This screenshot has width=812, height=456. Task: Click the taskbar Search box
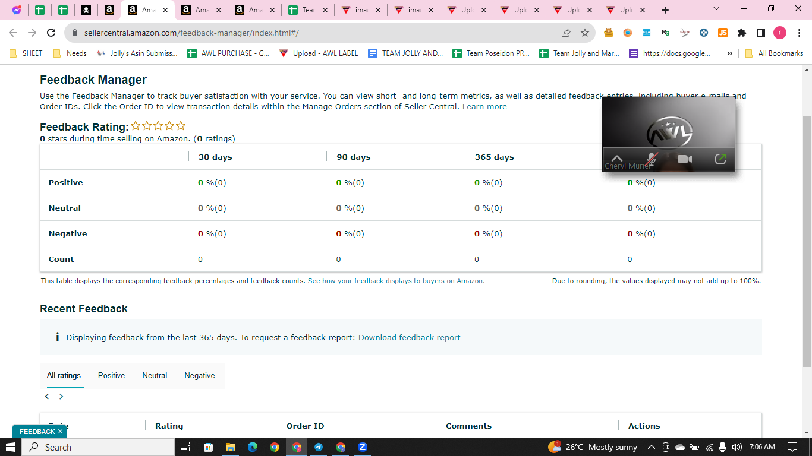click(99, 447)
